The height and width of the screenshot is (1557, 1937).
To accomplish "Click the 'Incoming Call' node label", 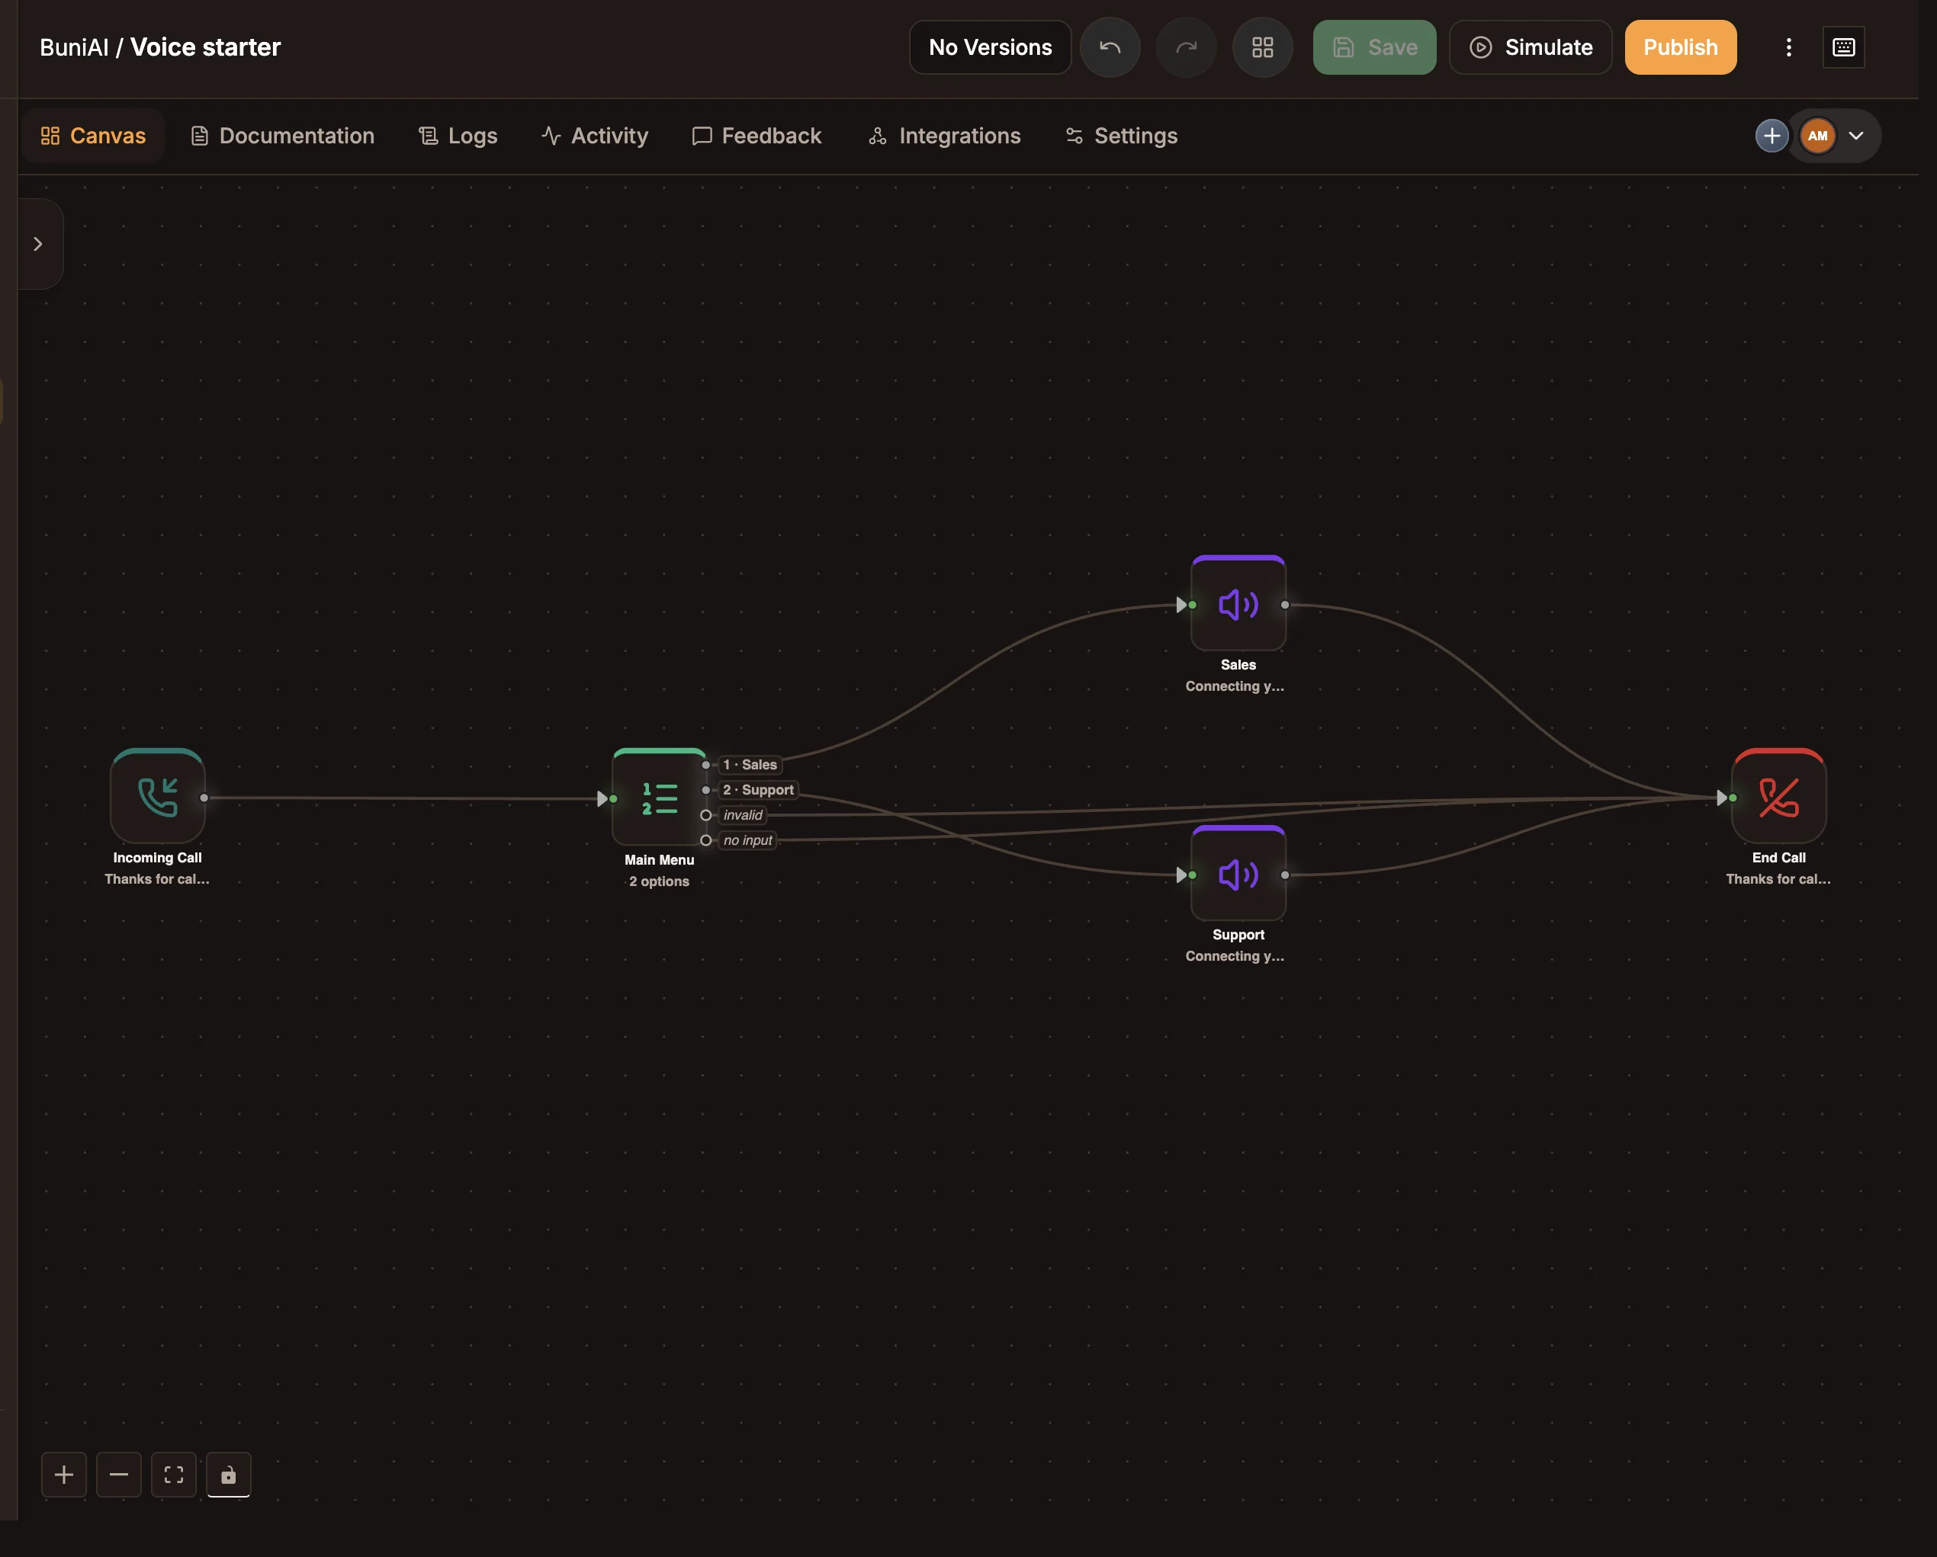I will [x=157, y=858].
